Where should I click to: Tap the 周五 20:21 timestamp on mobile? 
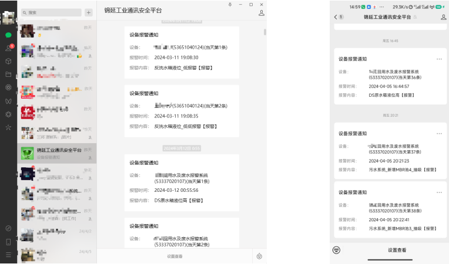coord(390,116)
